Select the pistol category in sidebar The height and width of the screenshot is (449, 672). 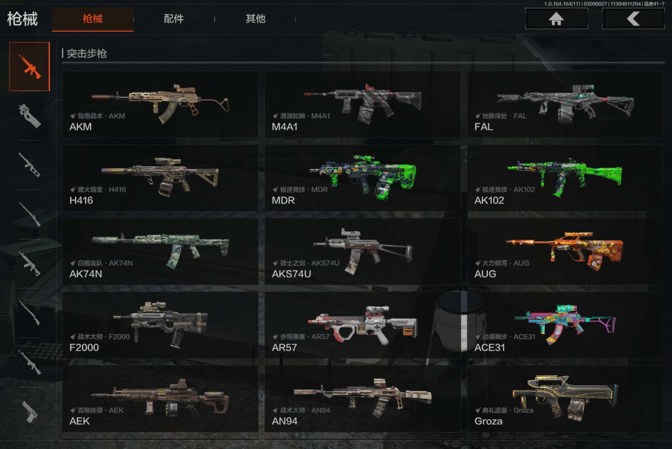point(29,412)
